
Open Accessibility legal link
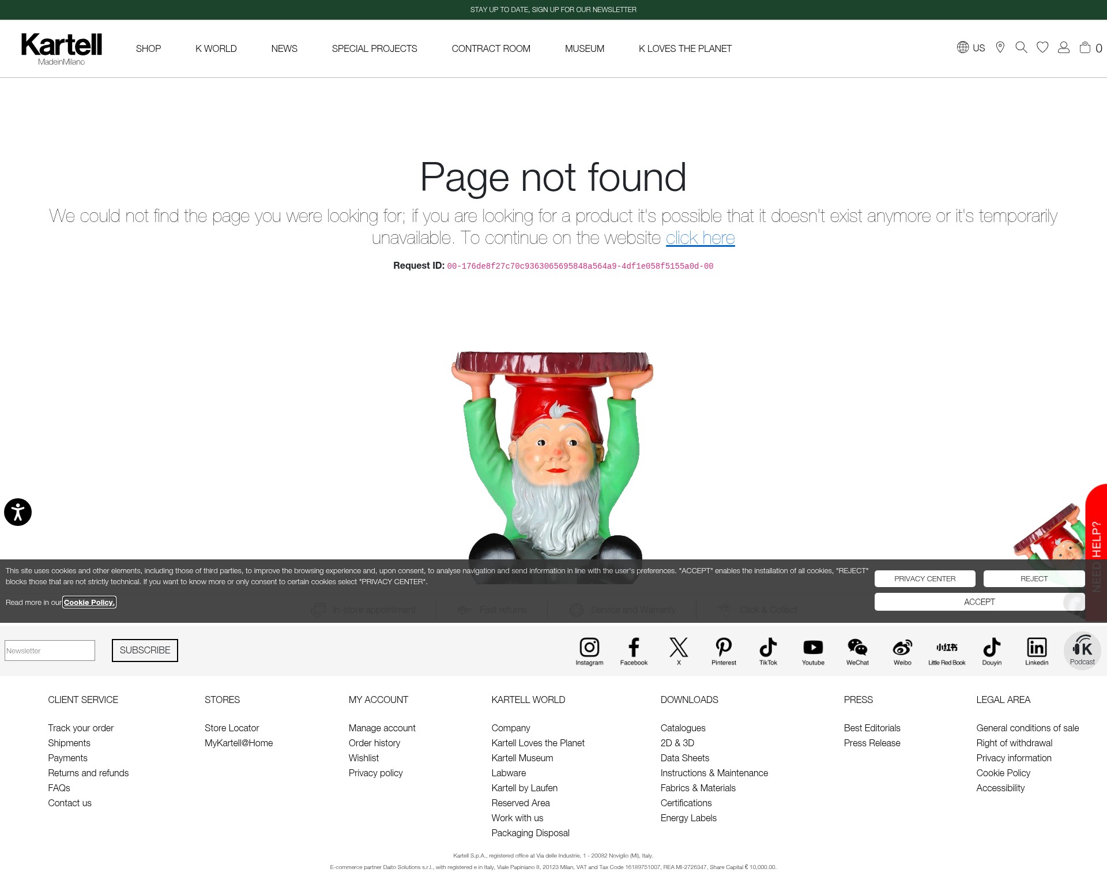click(1000, 788)
